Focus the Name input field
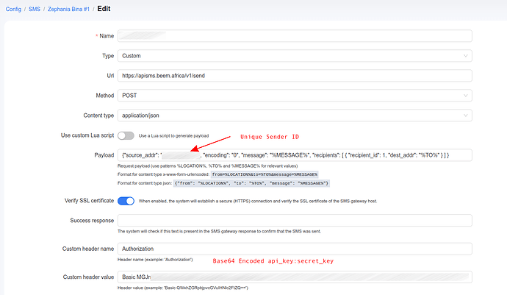 (294, 35)
